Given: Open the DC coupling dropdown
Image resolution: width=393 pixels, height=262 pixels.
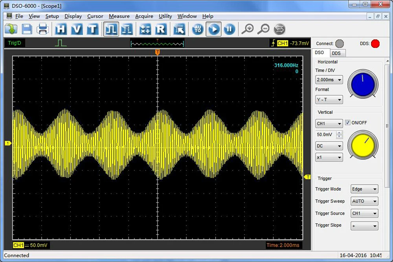Looking at the screenshot, I should point(329,146).
